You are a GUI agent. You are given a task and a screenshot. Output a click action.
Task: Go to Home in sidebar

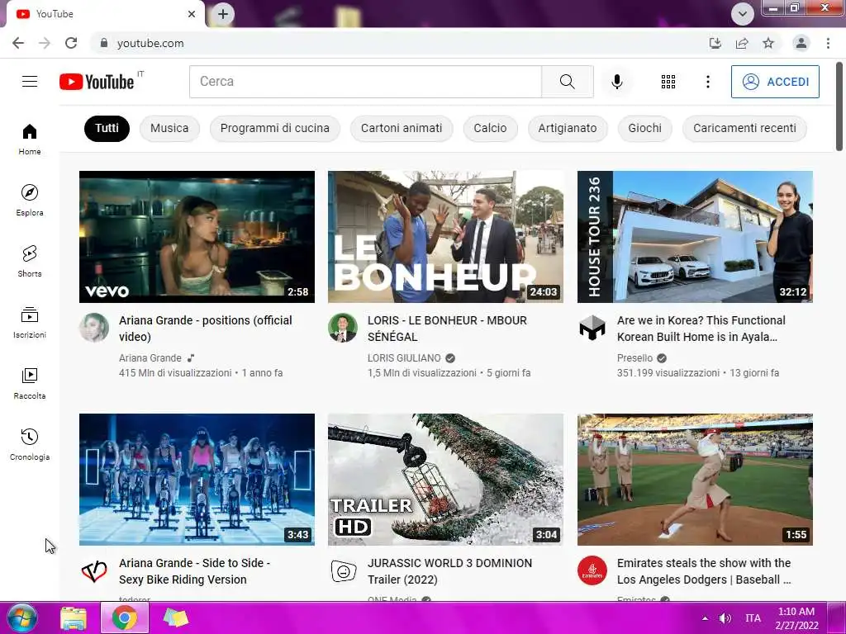coord(30,139)
